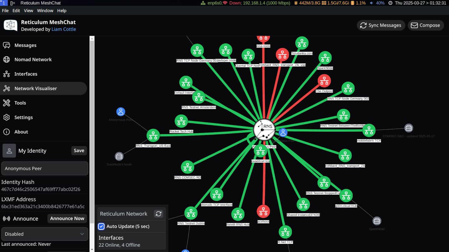449x252 pixels.
Task: Select the g00n.cloud Hub node
Action: [346, 196]
